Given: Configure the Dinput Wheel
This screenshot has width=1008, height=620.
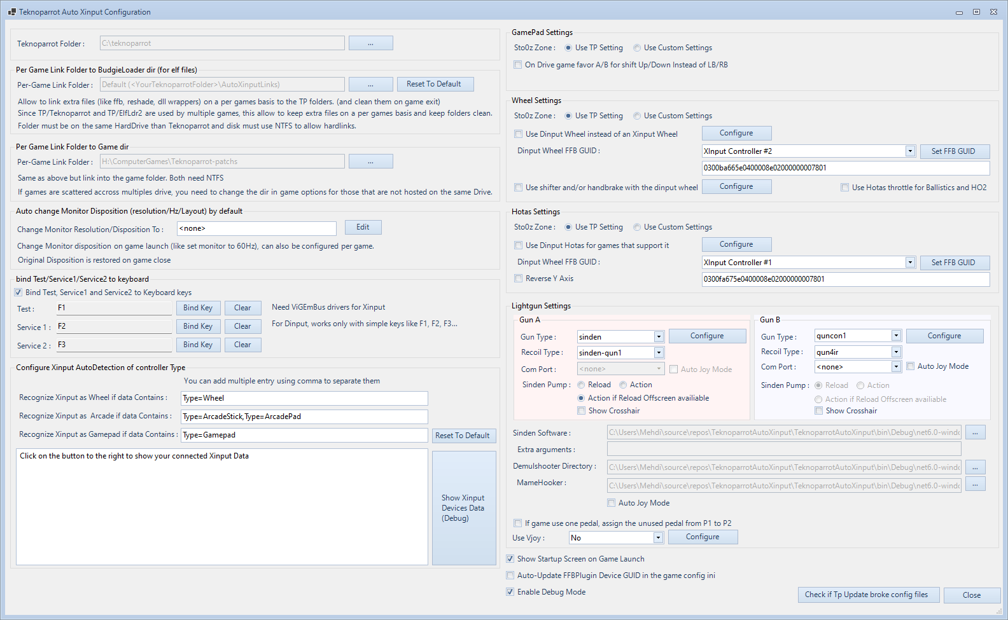Looking at the screenshot, I should click(x=736, y=133).
